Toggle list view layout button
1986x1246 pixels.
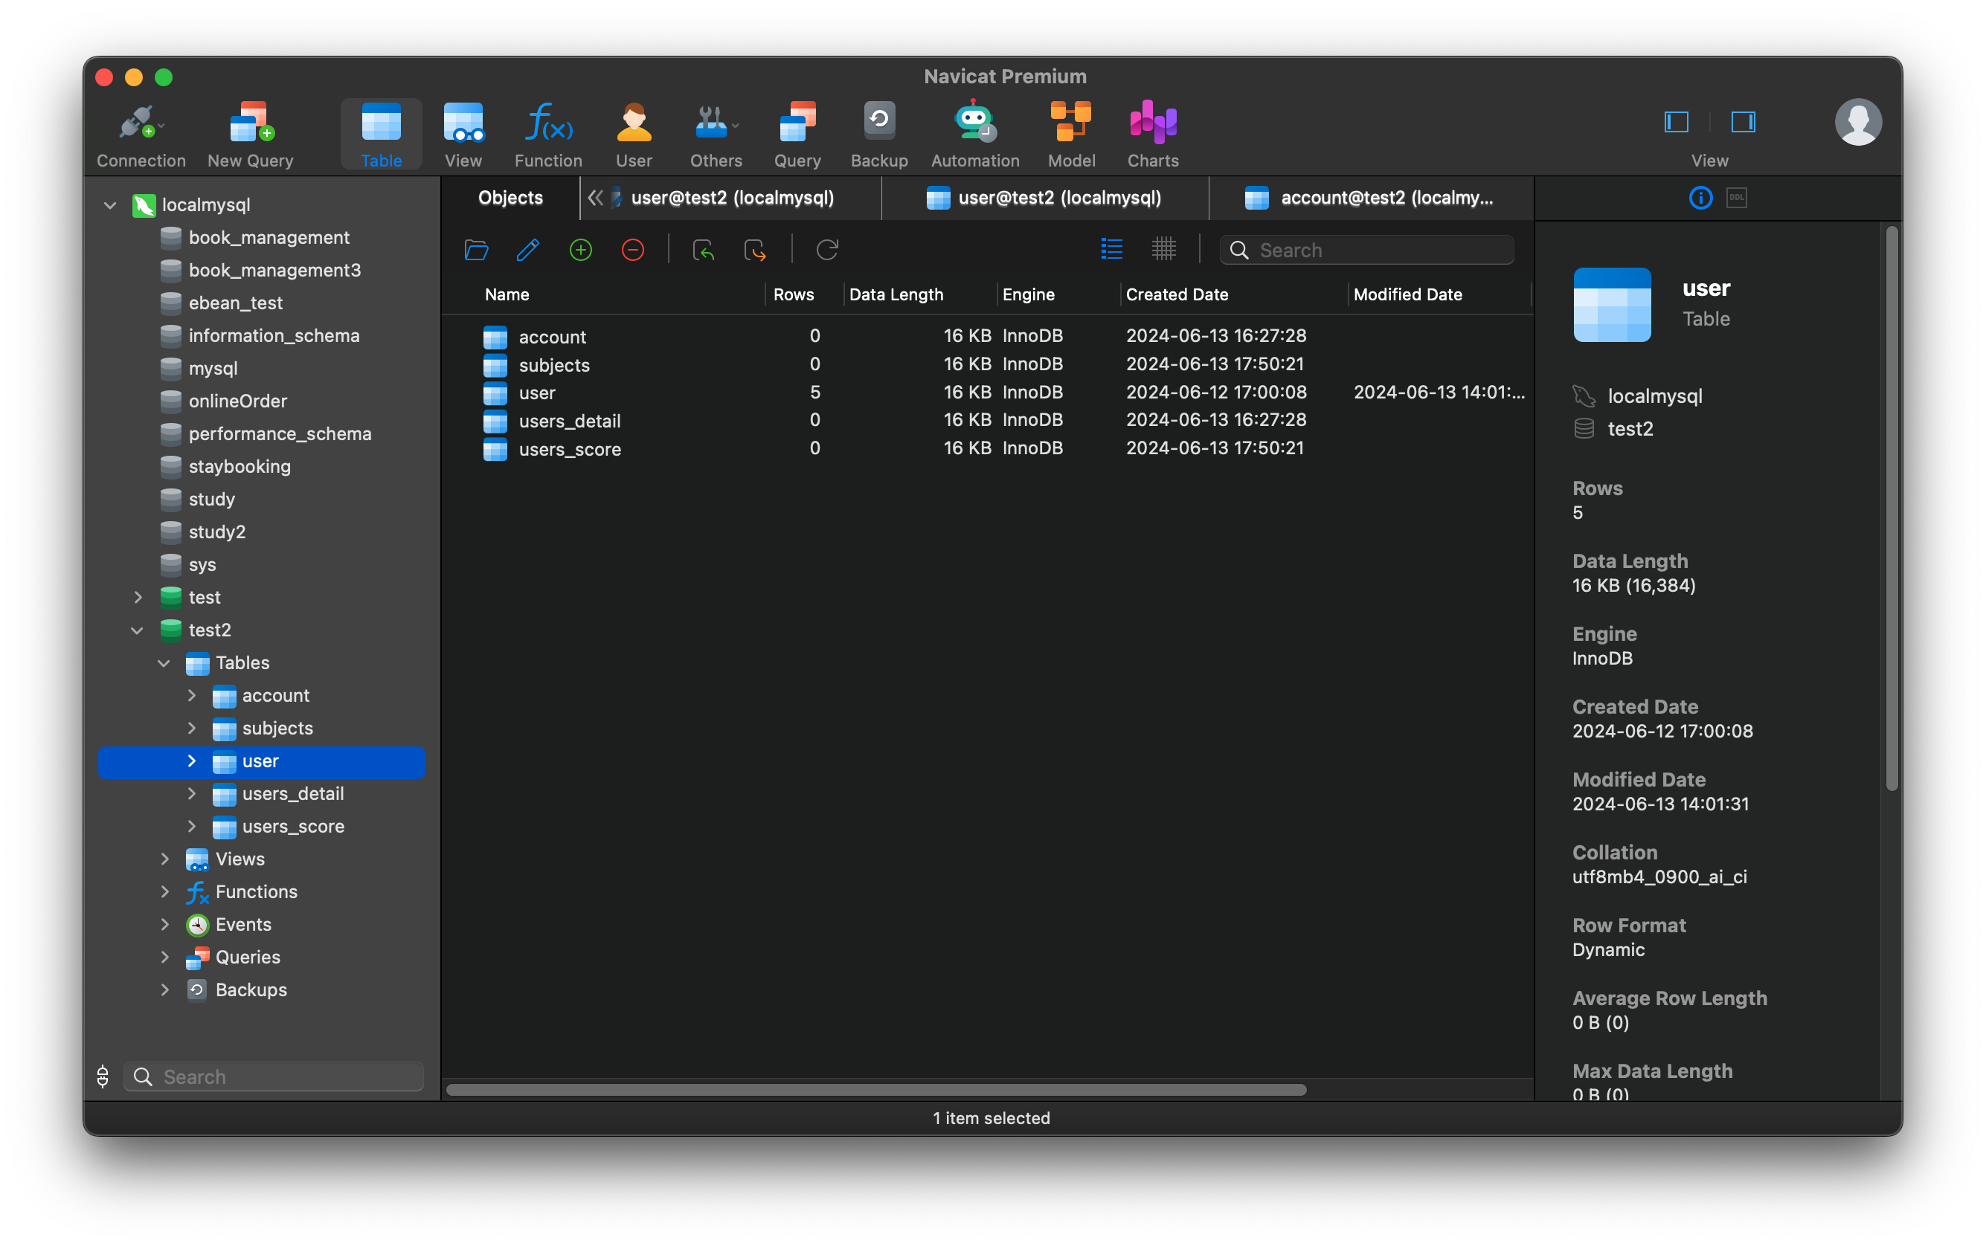click(1111, 250)
